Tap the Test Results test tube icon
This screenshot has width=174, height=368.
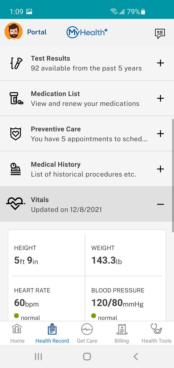click(x=16, y=63)
